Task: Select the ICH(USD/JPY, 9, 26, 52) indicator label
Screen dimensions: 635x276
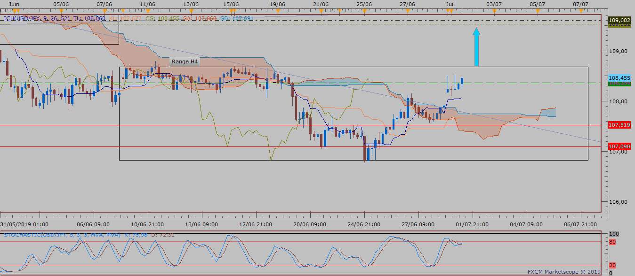Action: pyautogui.click(x=37, y=19)
